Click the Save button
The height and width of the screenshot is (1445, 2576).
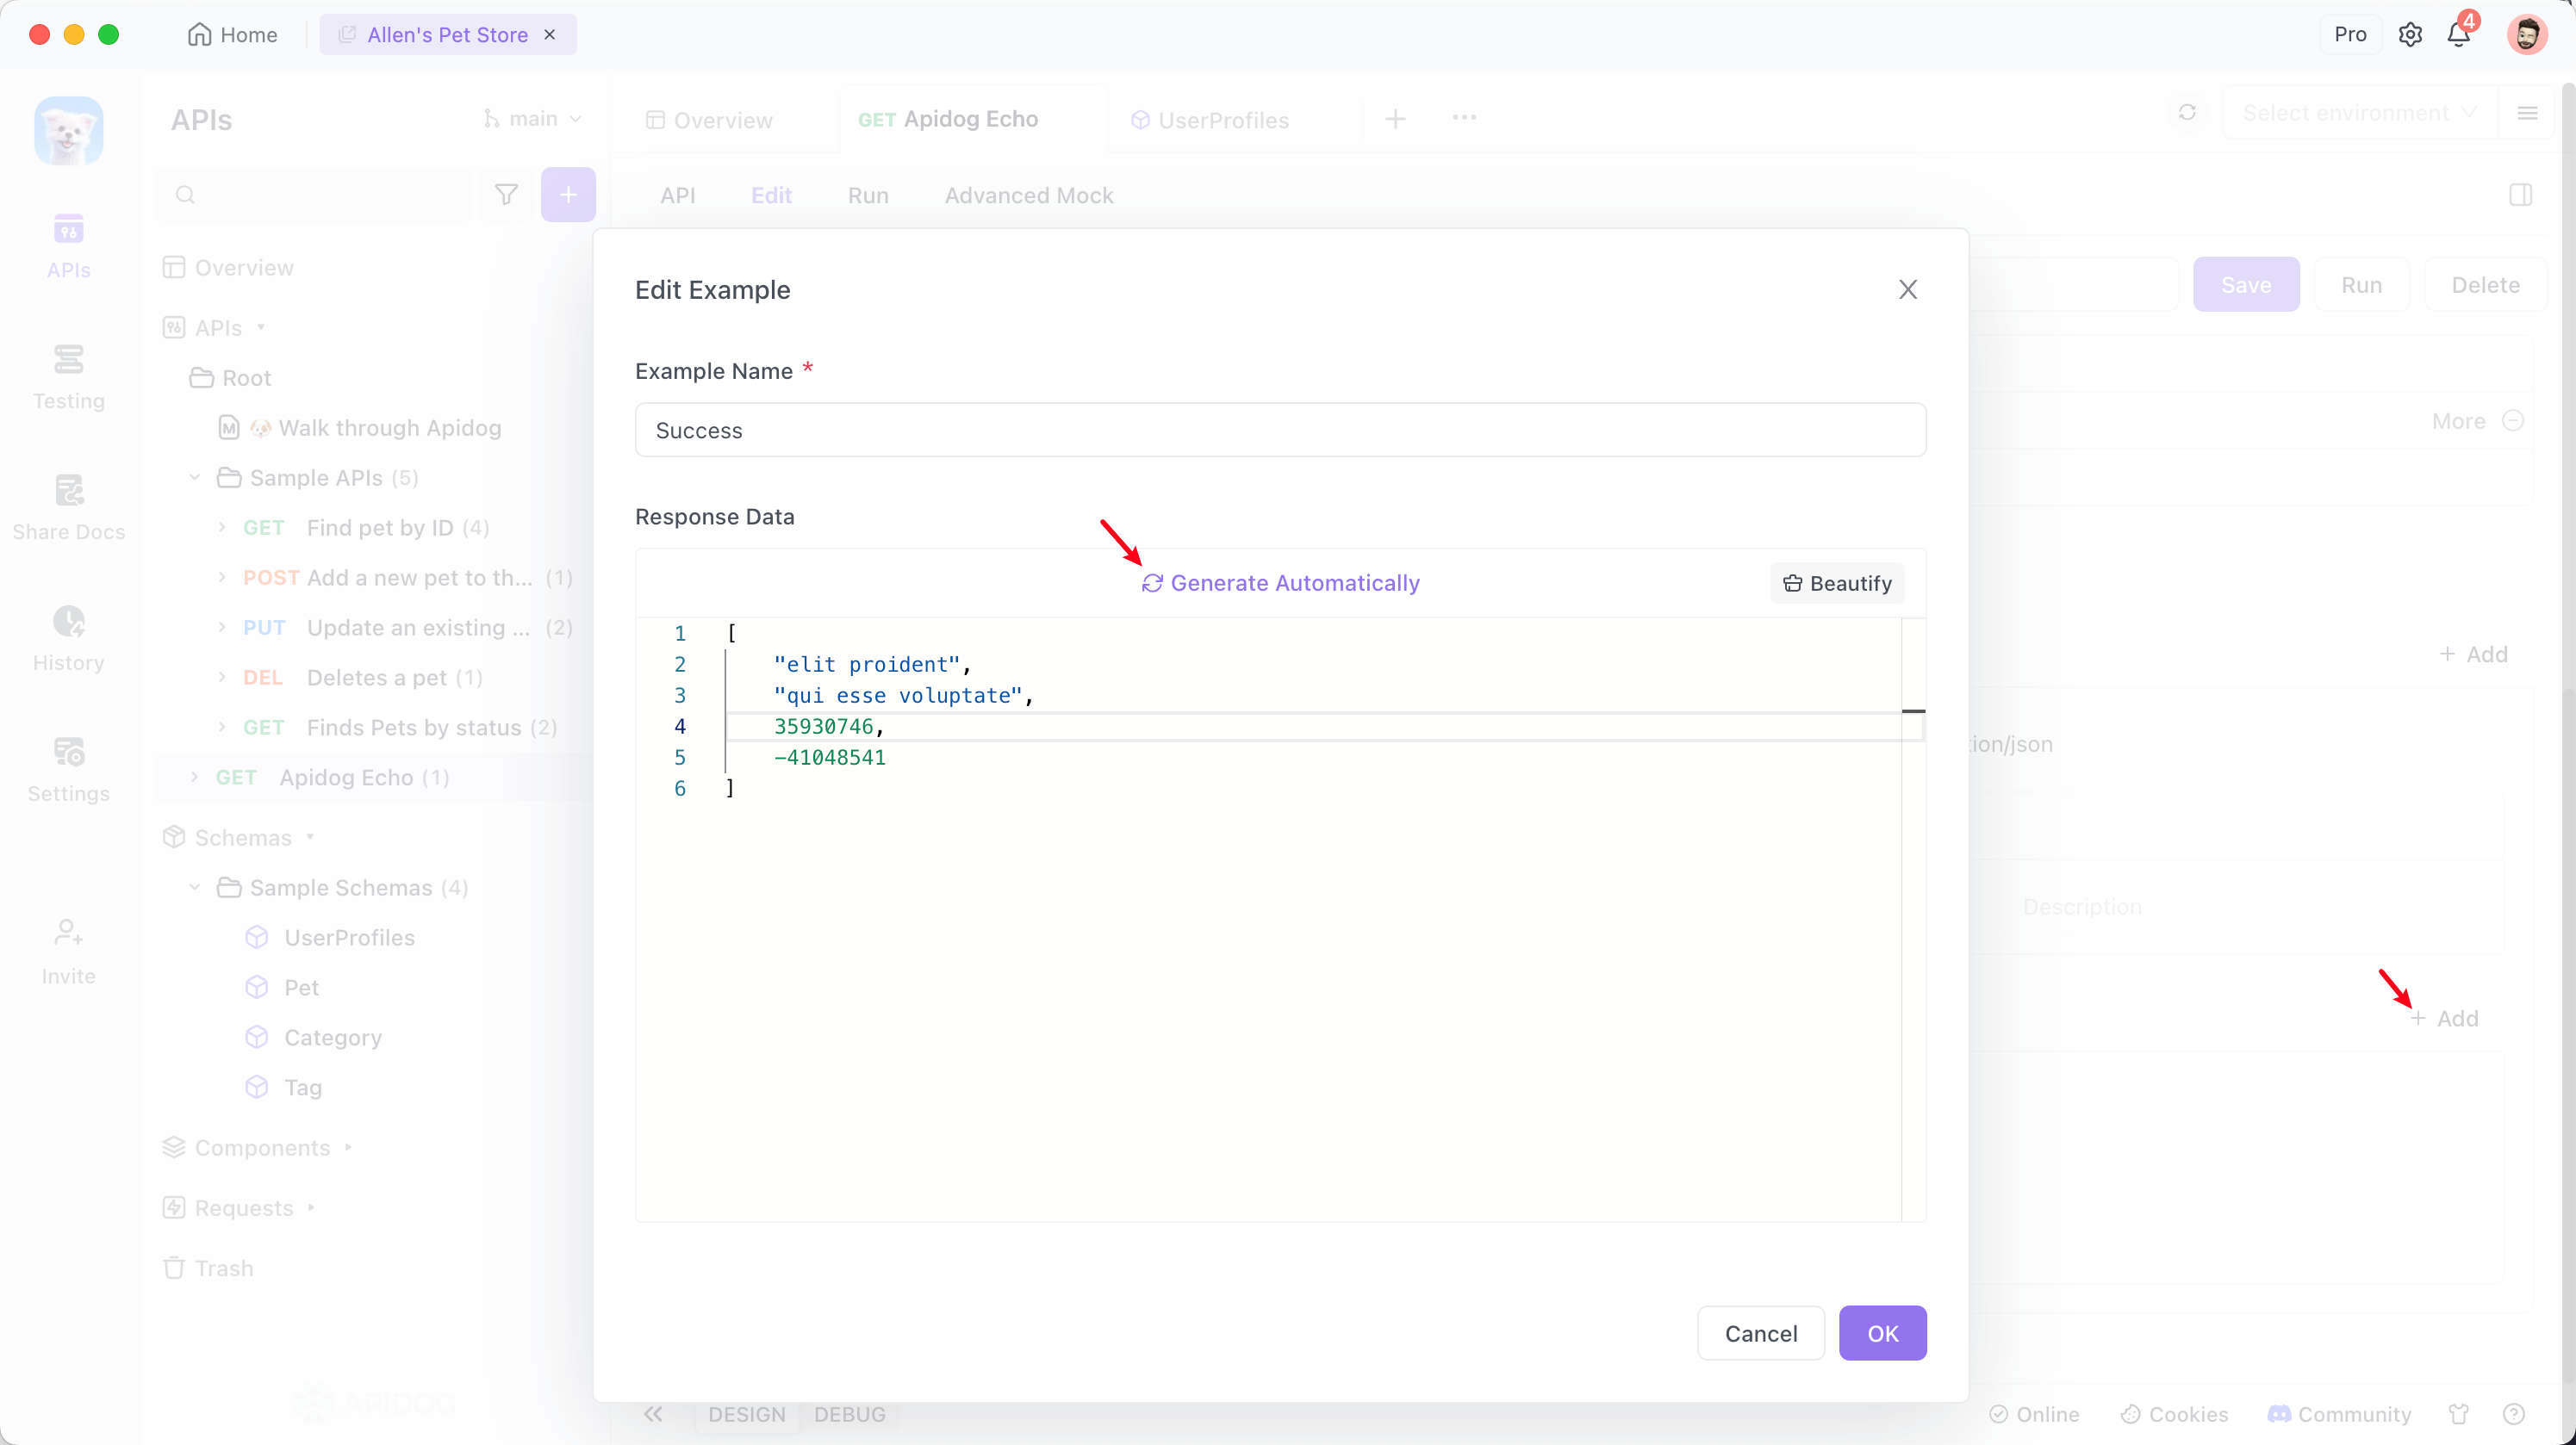(2246, 285)
